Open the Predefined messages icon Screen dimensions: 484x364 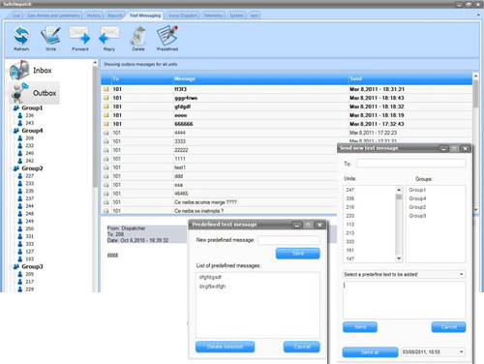(167, 35)
